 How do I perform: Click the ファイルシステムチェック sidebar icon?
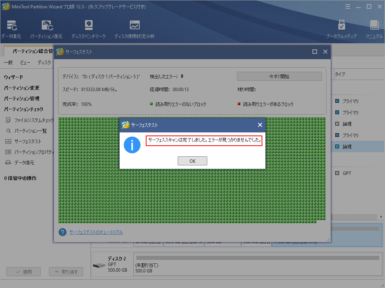point(8,120)
